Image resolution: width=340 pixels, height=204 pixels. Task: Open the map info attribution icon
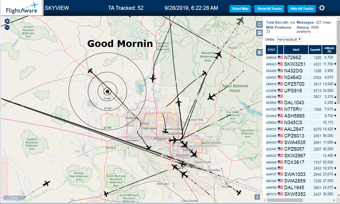point(257,197)
